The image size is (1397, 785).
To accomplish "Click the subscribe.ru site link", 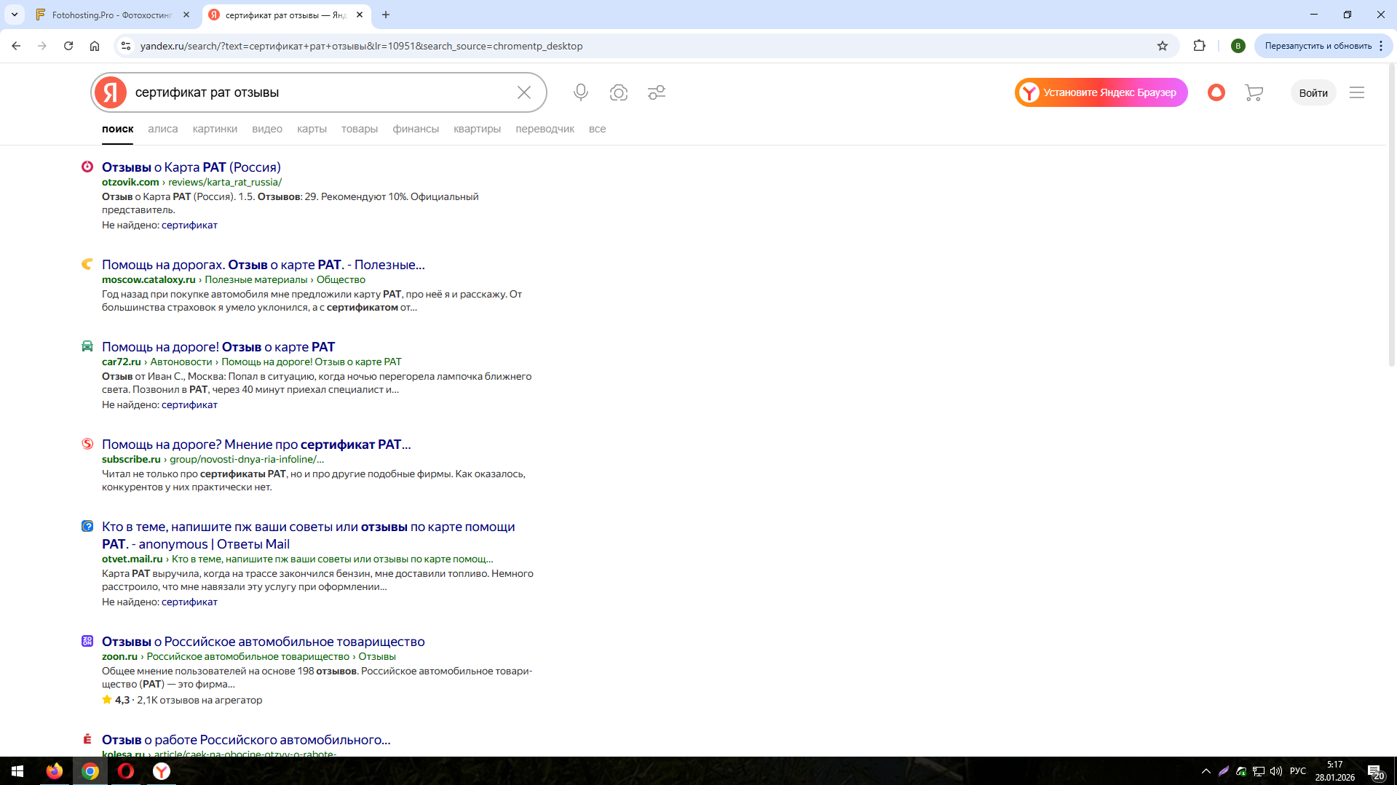I will (x=131, y=459).
